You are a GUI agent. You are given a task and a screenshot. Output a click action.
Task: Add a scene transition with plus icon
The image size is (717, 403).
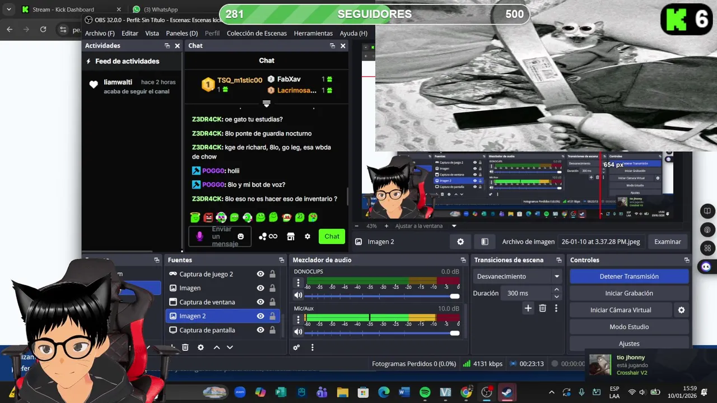[x=528, y=308]
